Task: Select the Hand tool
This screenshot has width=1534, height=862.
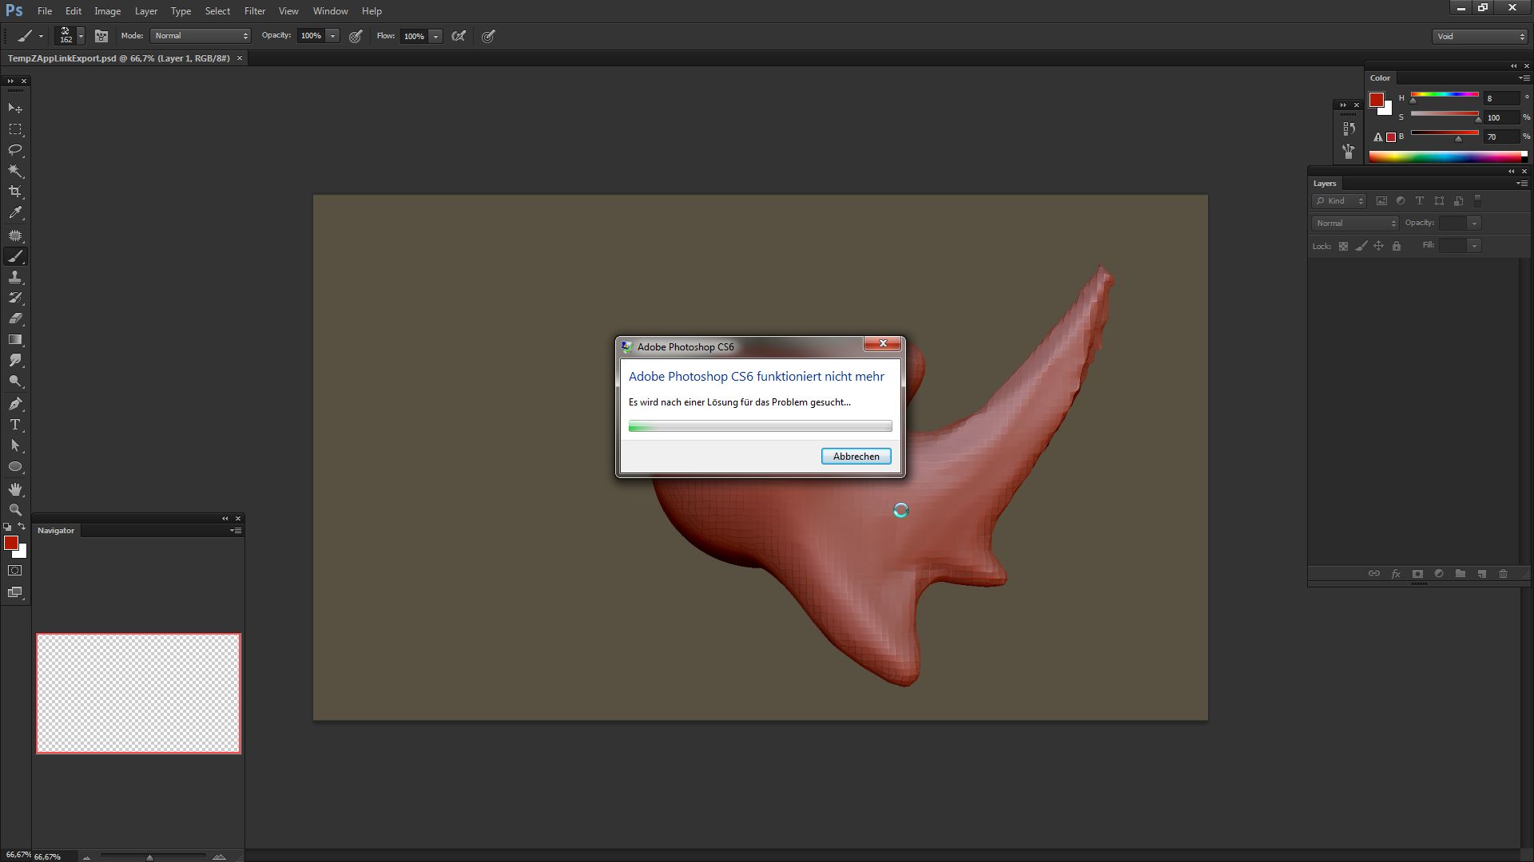Action: tap(15, 489)
